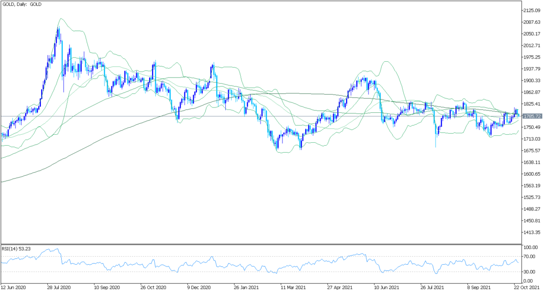Click the 1563.19 price axis label
Viewport: 547px width, 292px height.
pos(532,186)
